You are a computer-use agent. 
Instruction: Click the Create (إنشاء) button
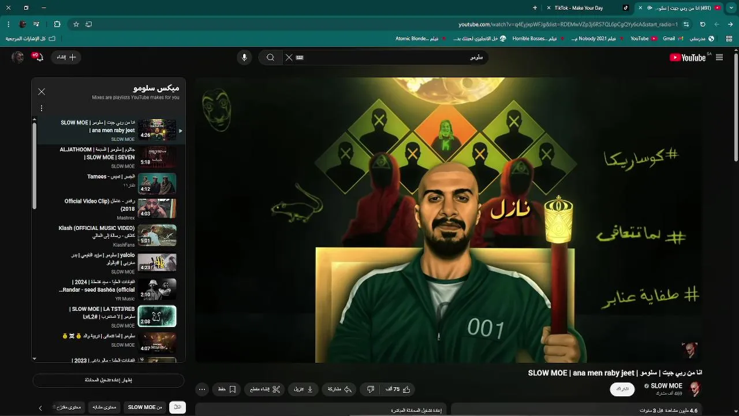pos(66,57)
